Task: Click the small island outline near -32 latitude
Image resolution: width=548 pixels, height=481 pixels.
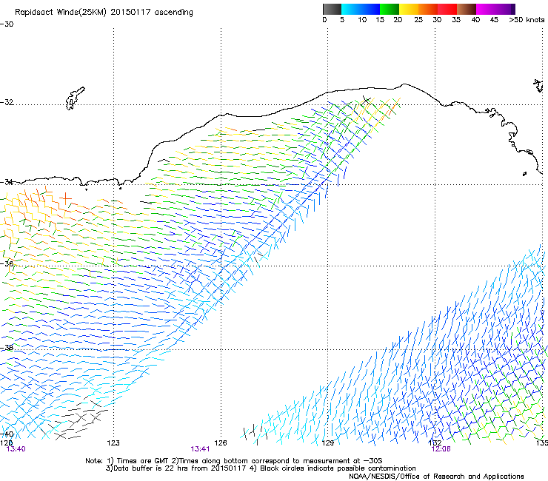Action: point(75,98)
